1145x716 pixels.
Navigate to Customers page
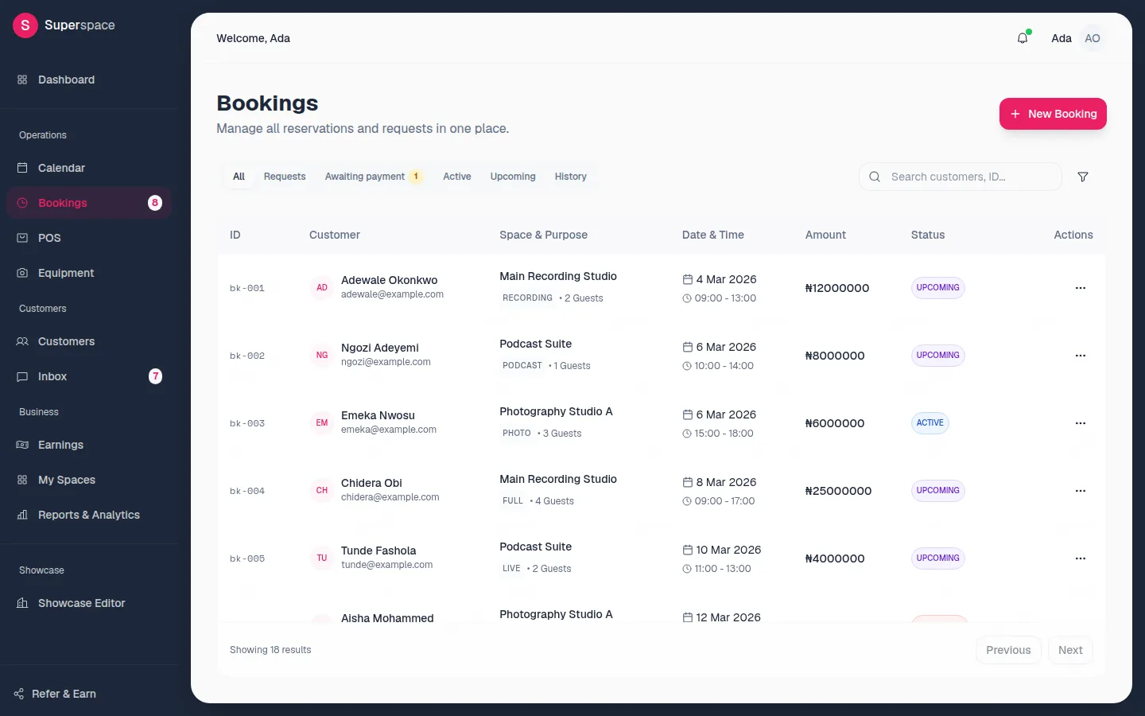pyautogui.click(x=89, y=341)
